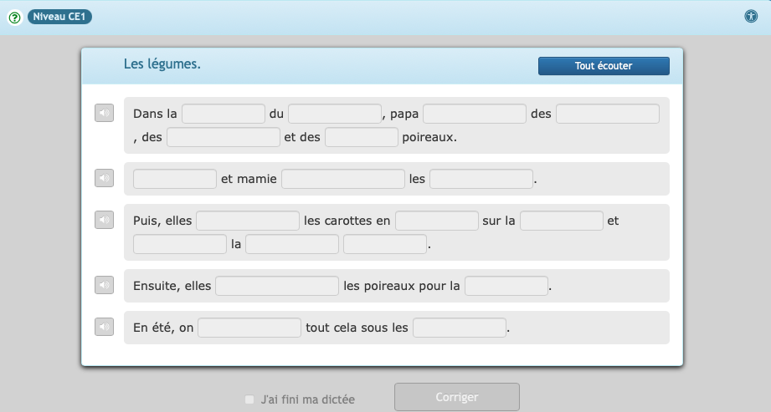Click the 'Tout écouter' button
The height and width of the screenshot is (412, 771).
603,66
